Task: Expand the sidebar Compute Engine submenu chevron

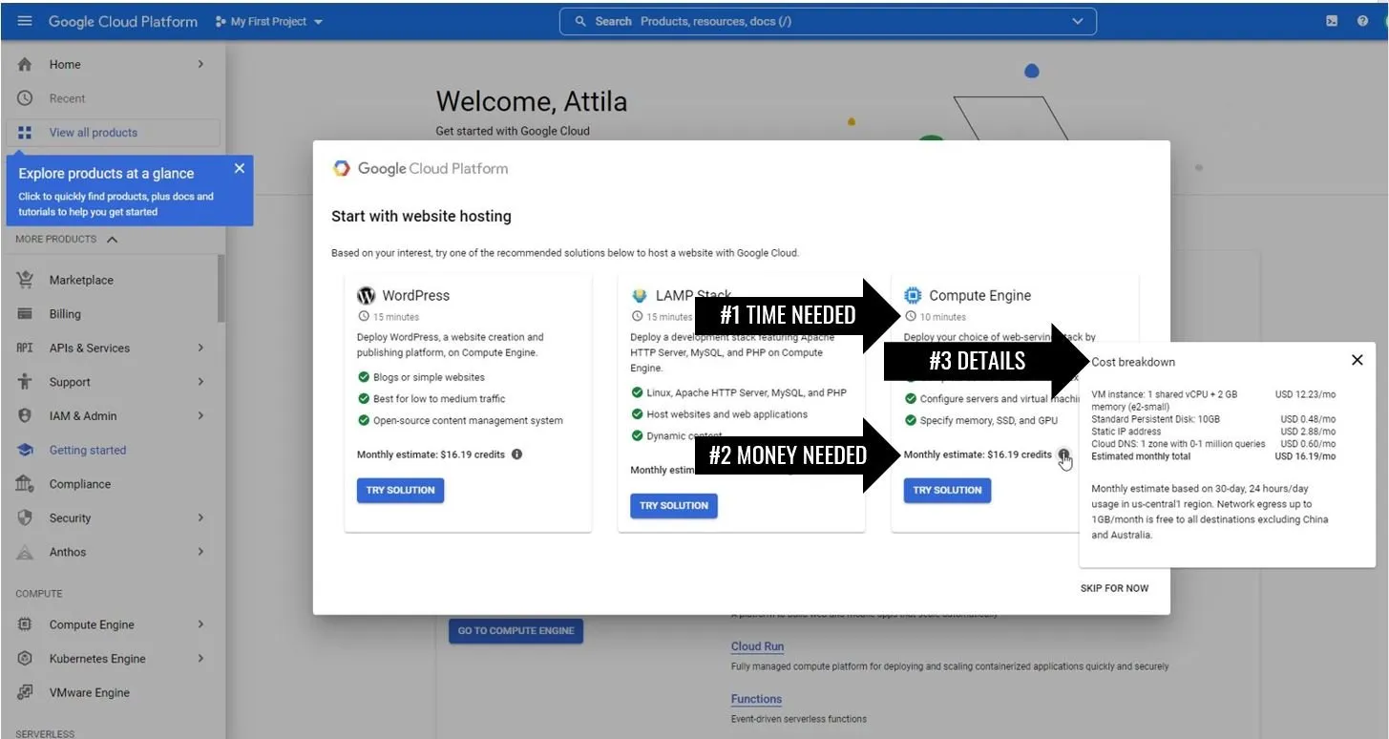Action: coord(200,624)
